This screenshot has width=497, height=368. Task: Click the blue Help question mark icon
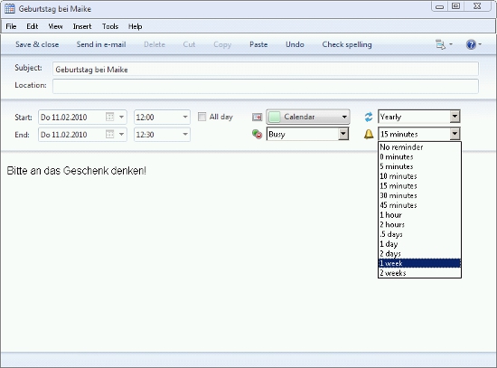coord(471,44)
